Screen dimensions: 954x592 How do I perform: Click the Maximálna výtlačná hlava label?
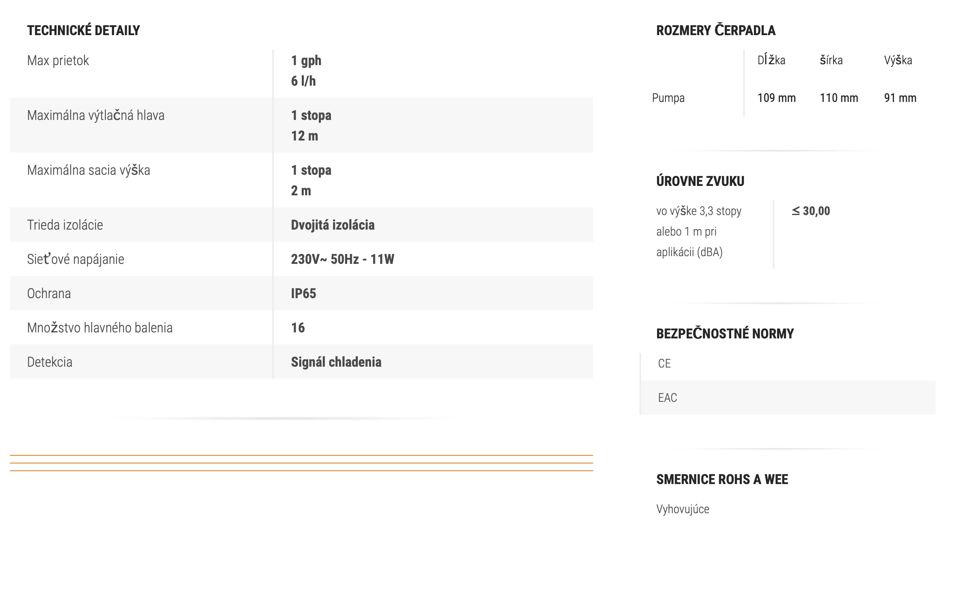click(x=96, y=115)
